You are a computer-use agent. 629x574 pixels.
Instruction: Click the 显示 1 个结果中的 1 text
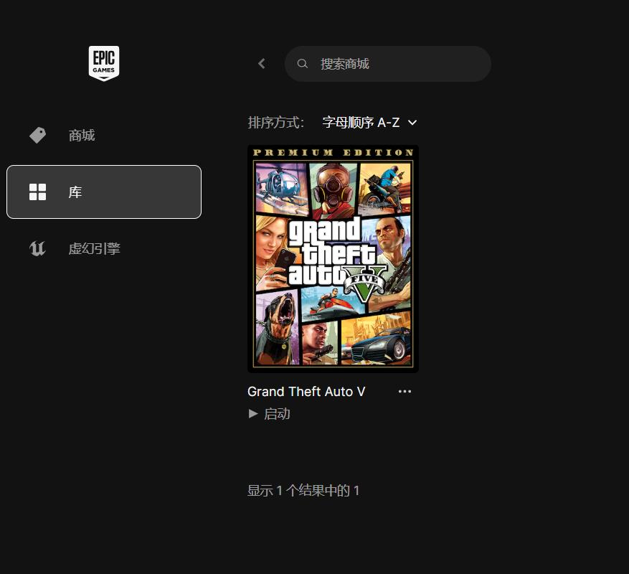[303, 490]
